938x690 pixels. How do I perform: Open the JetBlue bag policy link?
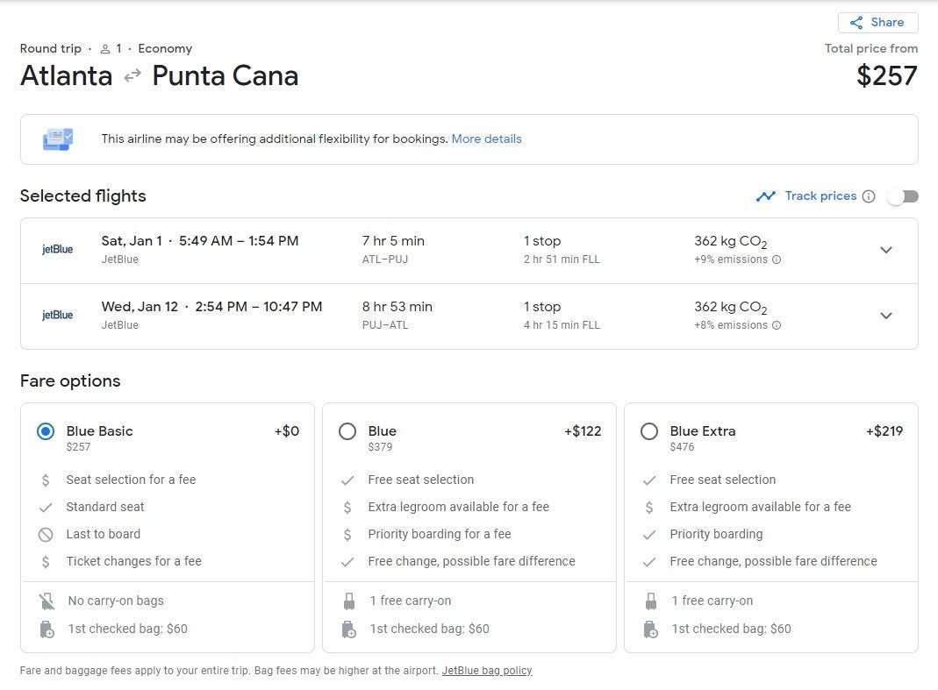(x=487, y=671)
